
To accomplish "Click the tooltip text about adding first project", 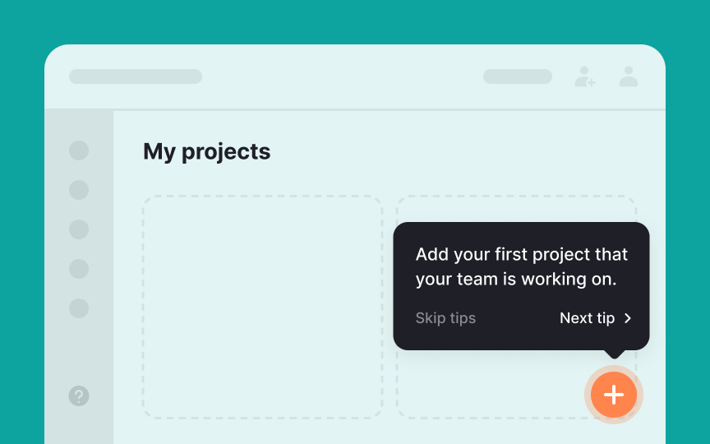I will click(x=521, y=266).
